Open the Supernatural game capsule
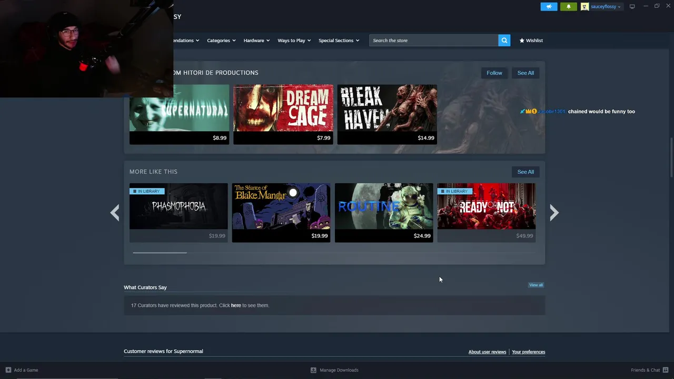Image resolution: width=674 pixels, height=379 pixels. [x=179, y=114]
